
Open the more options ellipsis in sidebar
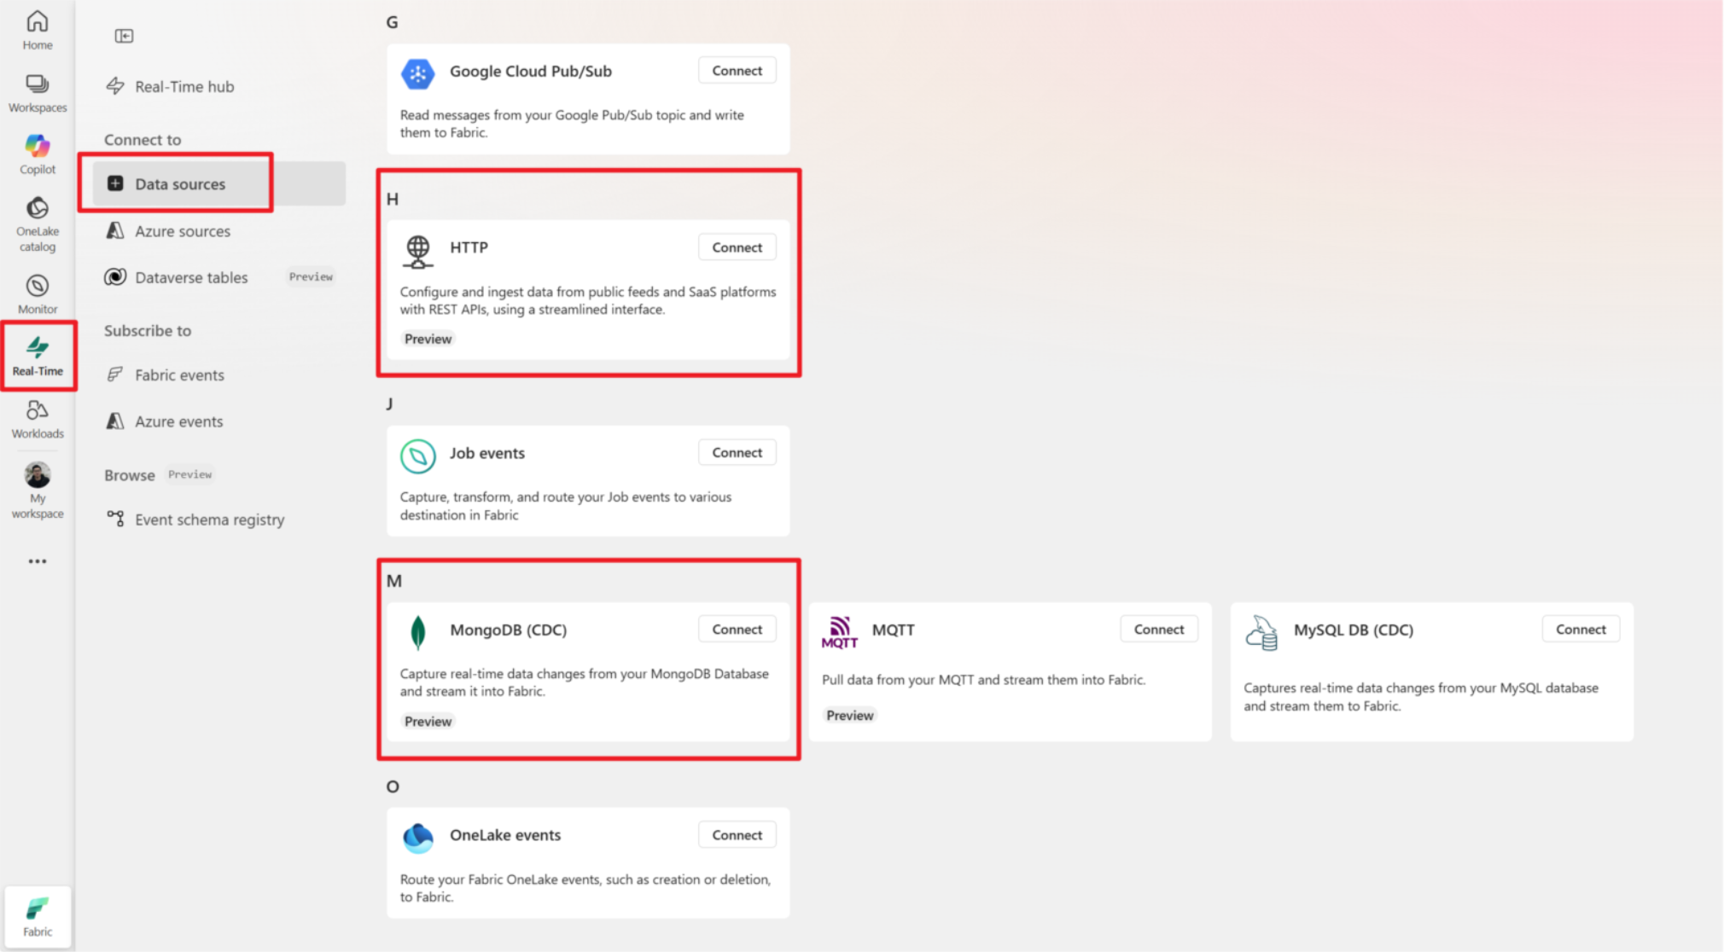(x=37, y=560)
